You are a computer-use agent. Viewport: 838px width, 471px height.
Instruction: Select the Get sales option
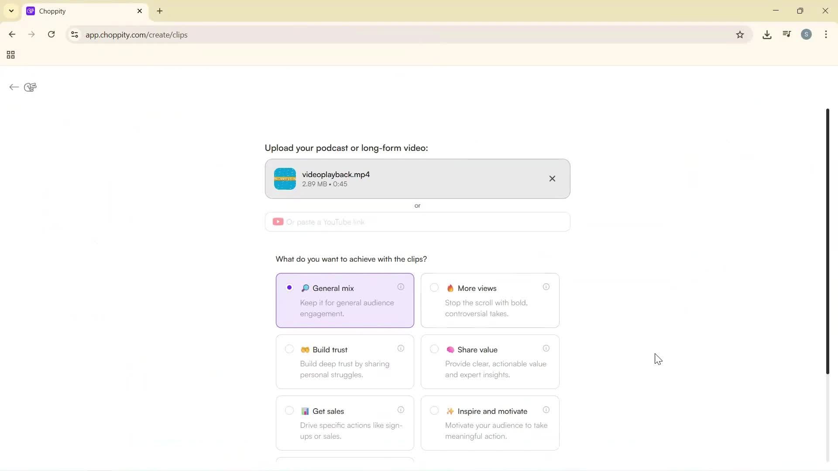pos(289,410)
